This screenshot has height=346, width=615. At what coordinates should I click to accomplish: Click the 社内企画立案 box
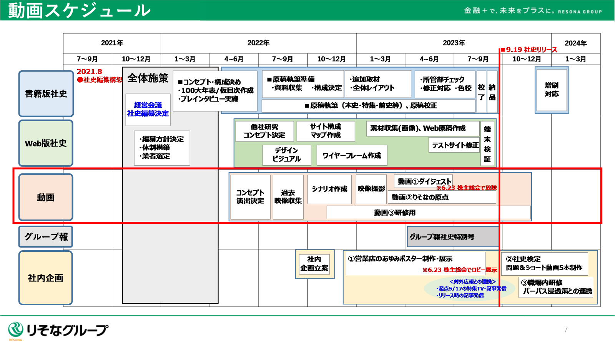tap(314, 264)
